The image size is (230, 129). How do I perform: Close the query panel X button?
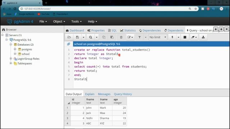point(227,29)
